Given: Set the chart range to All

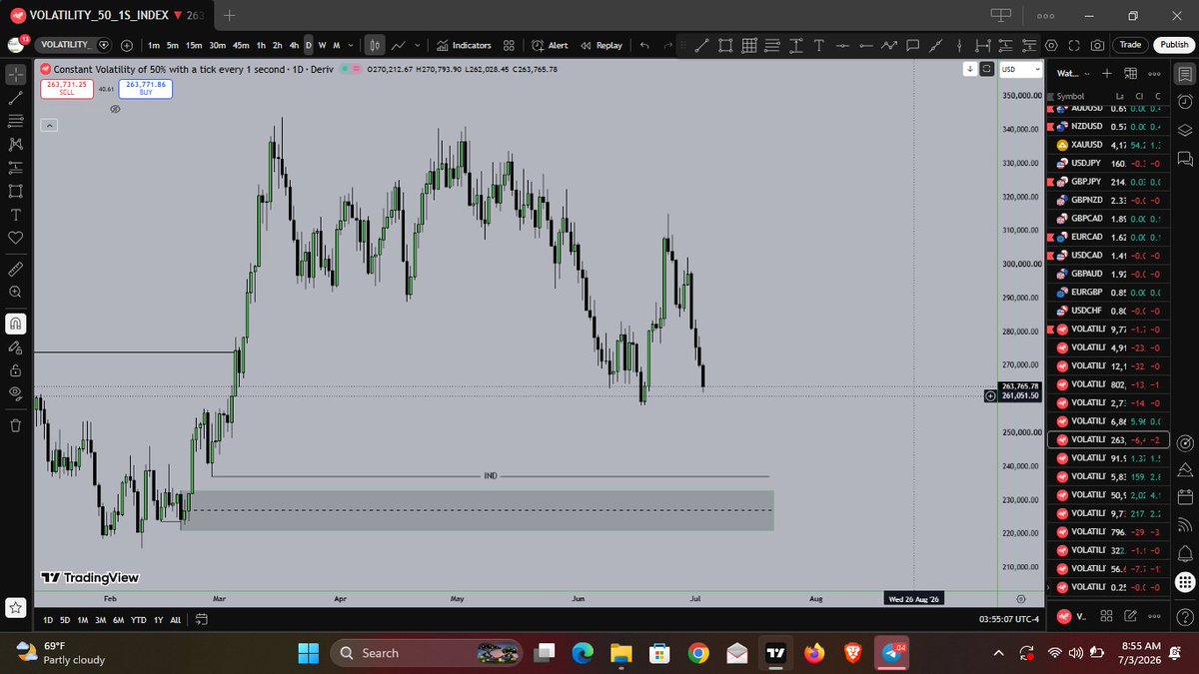Looking at the screenshot, I should coord(176,619).
